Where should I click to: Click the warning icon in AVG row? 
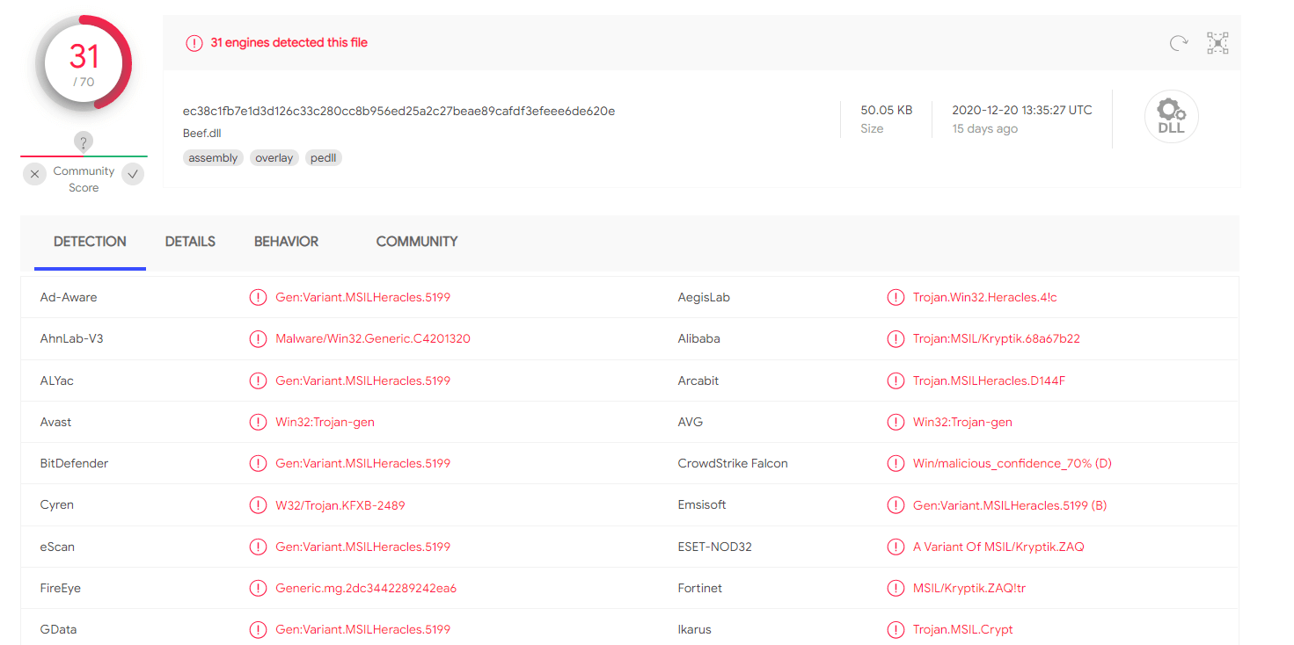click(x=896, y=422)
